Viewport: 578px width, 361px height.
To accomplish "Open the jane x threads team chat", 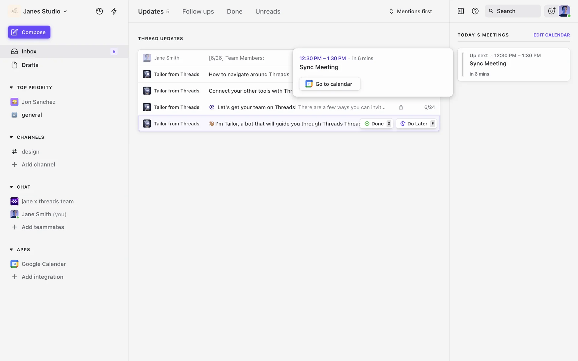I will click(x=47, y=201).
